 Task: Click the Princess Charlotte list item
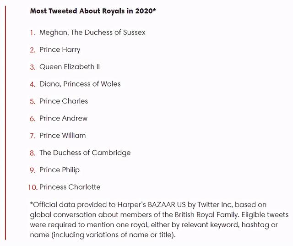coord(70,187)
